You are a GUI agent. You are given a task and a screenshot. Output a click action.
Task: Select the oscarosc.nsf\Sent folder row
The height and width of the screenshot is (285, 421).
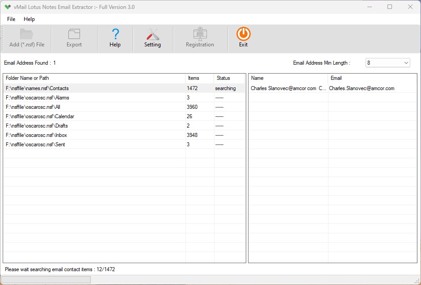(124, 145)
